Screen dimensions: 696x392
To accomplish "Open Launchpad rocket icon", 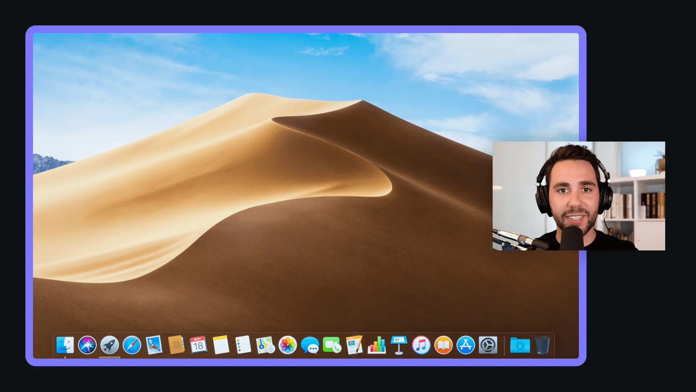I will pyautogui.click(x=109, y=345).
